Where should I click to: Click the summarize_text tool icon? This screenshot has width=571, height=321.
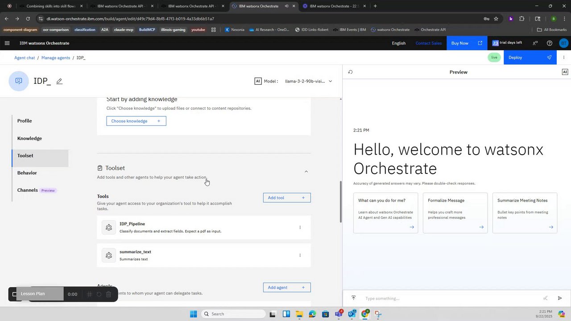[x=108, y=255]
